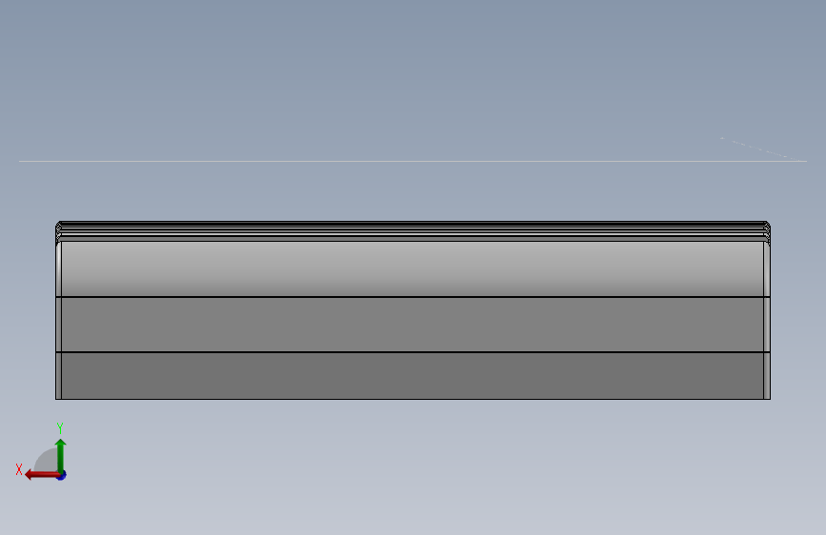The width and height of the screenshot is (826, 535).
Task: Select the middle gray band face
Action: pyautogui.click(x=413, y=325)
